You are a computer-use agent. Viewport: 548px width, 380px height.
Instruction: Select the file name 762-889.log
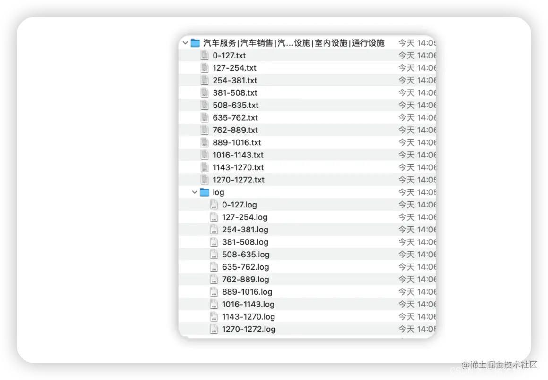[x=245, y=280]
